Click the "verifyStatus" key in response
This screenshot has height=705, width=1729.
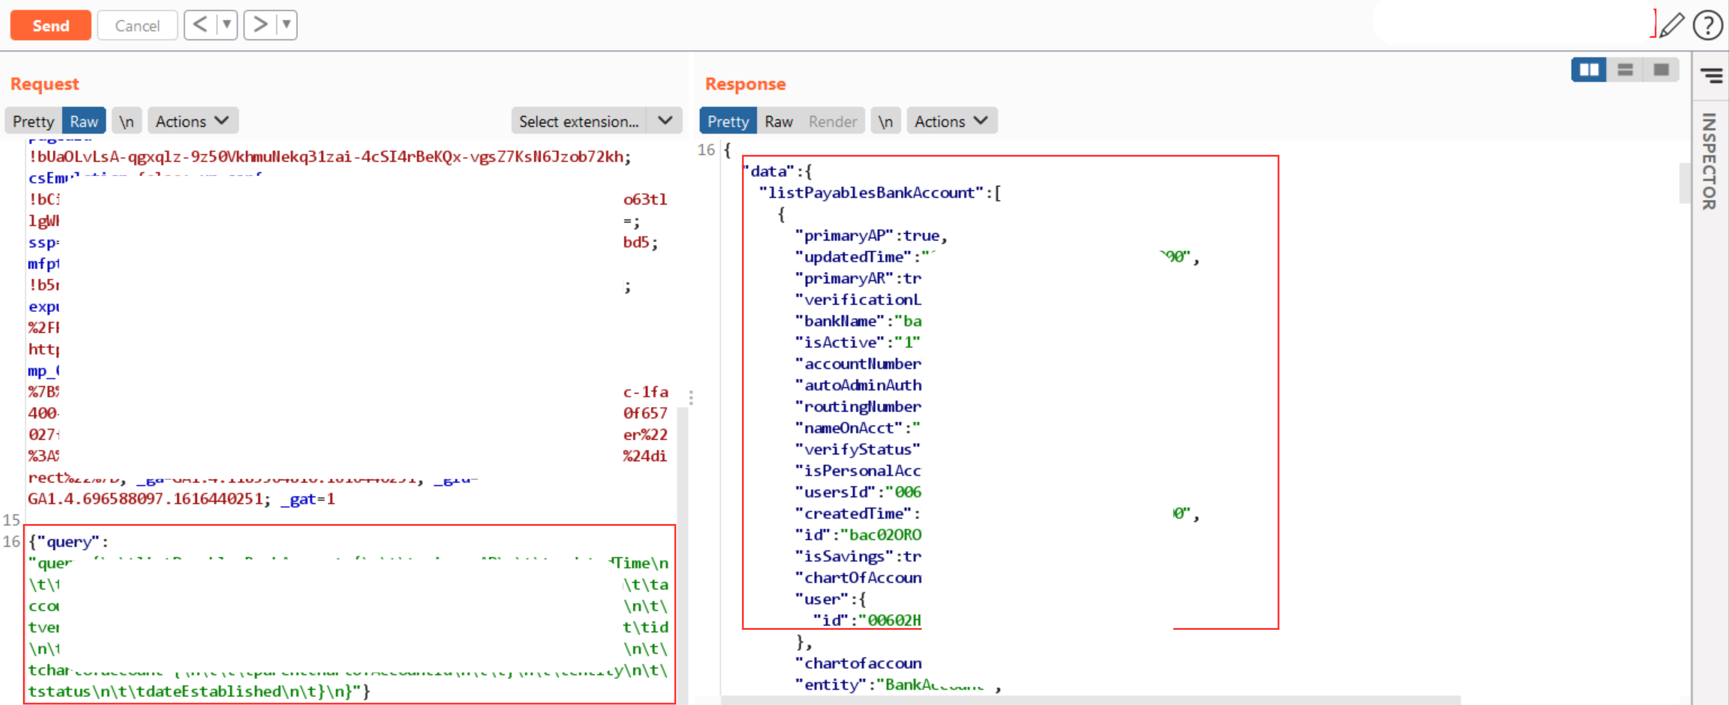coord(858,450)
